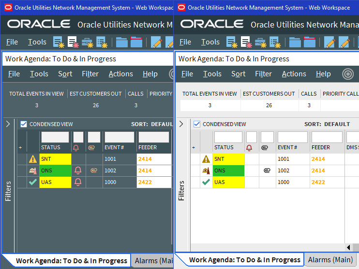Click briefcase with star icon in right toolbar

[261, 42]
